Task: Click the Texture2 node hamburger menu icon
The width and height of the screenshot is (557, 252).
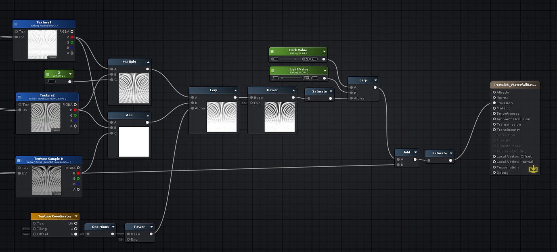Action: [19, 97]
